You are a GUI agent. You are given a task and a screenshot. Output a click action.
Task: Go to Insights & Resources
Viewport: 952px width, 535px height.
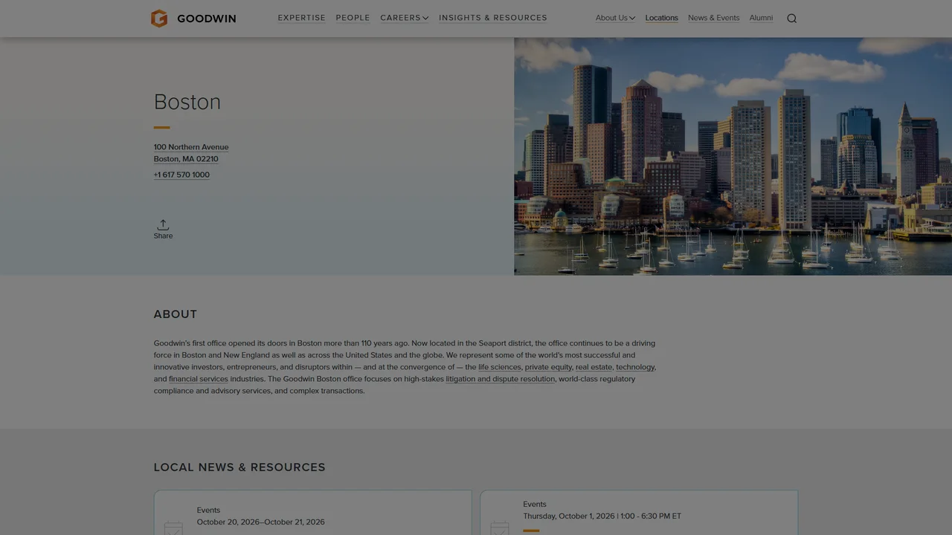[492, 18]
